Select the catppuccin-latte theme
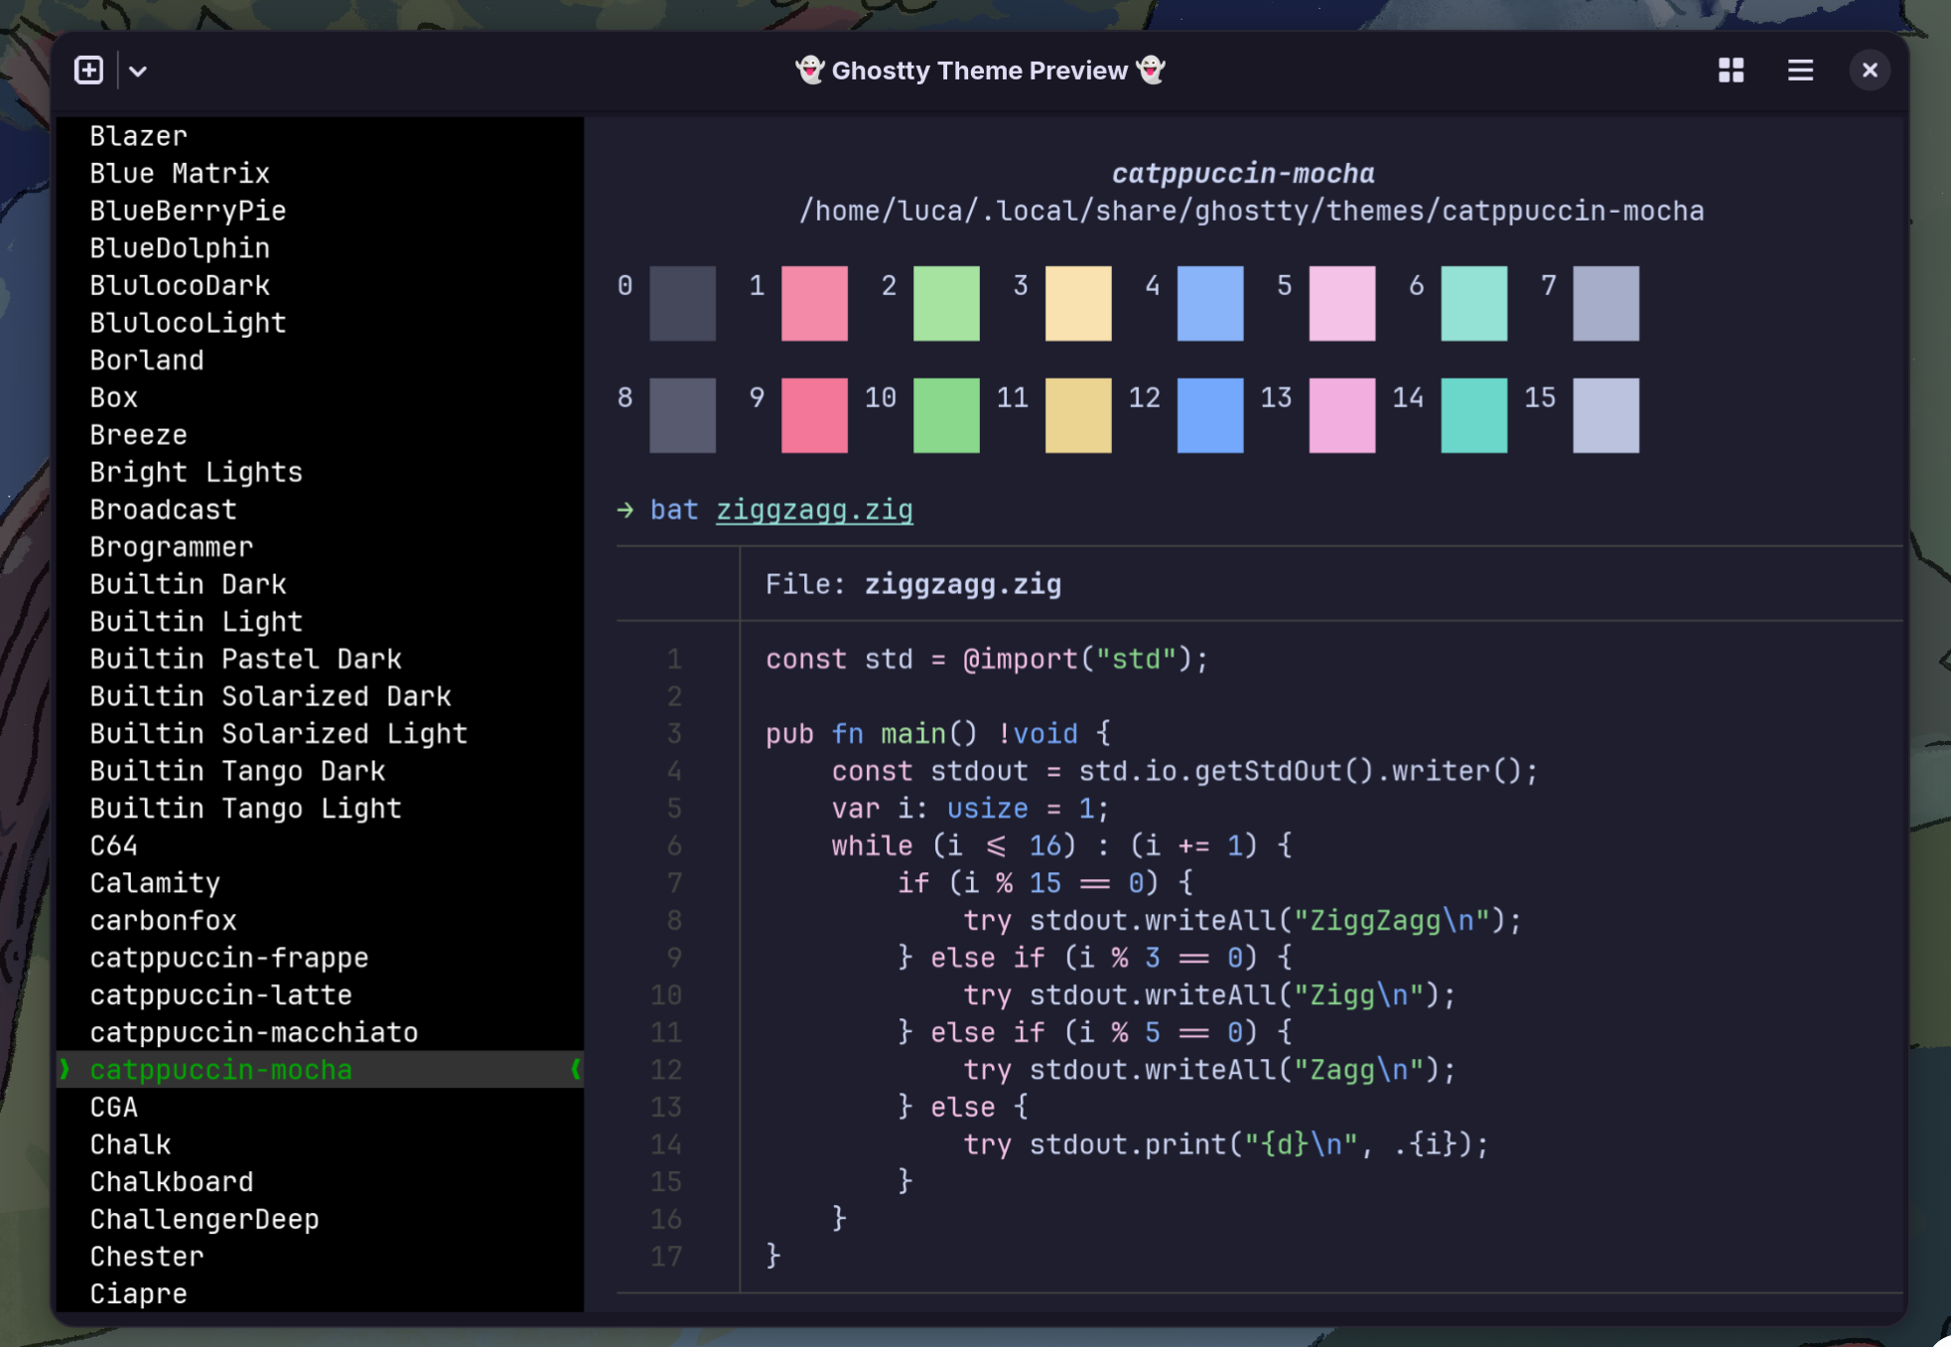 coord(320,995)
